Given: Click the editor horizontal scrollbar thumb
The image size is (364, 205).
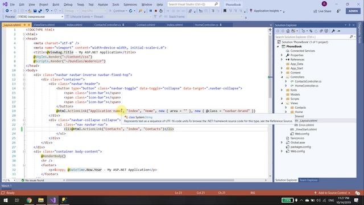Looking at the screenshot, I should [150, 180].
